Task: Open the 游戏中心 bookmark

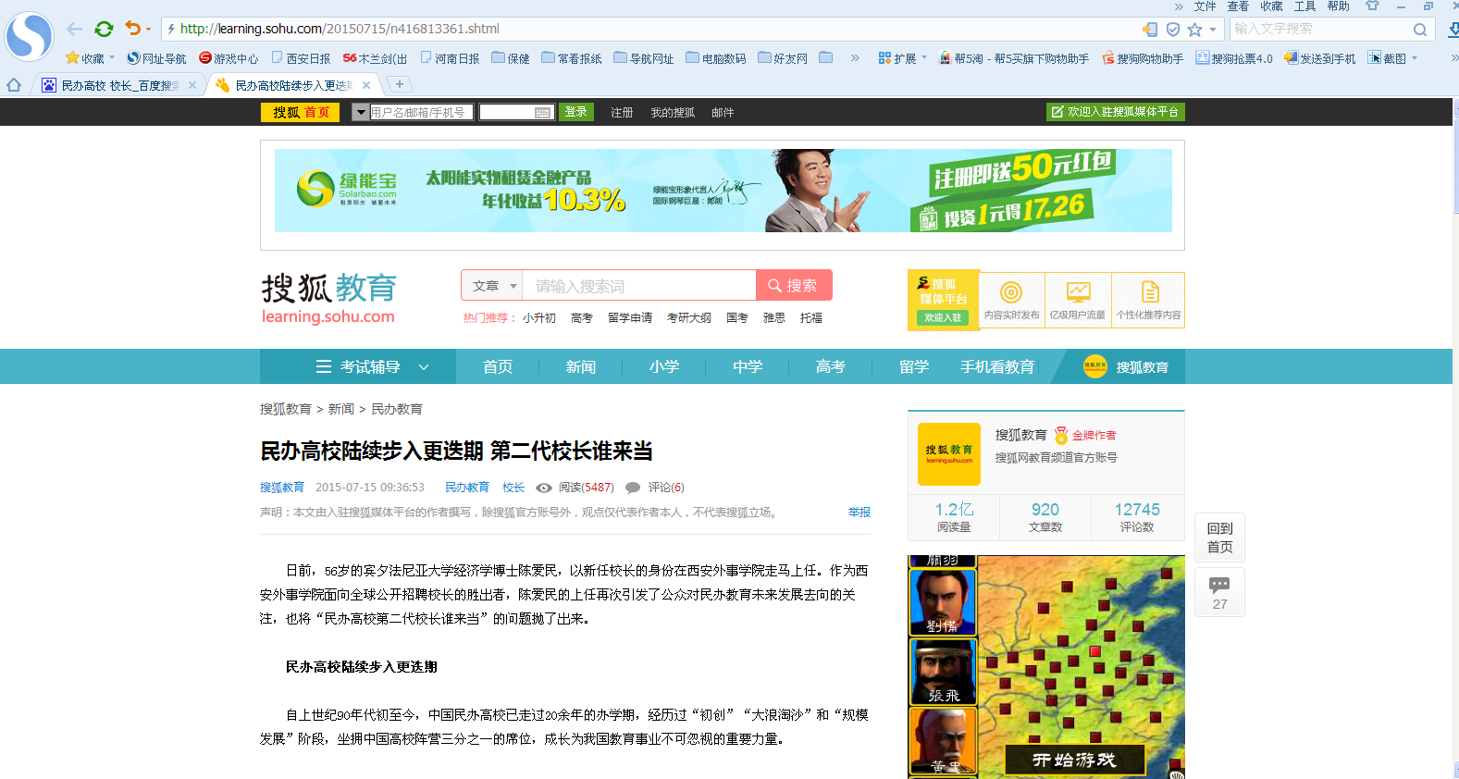Action: [x=229, y=58]
